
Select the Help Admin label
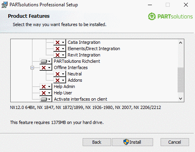pyautogui.click(x=64, y=86)
